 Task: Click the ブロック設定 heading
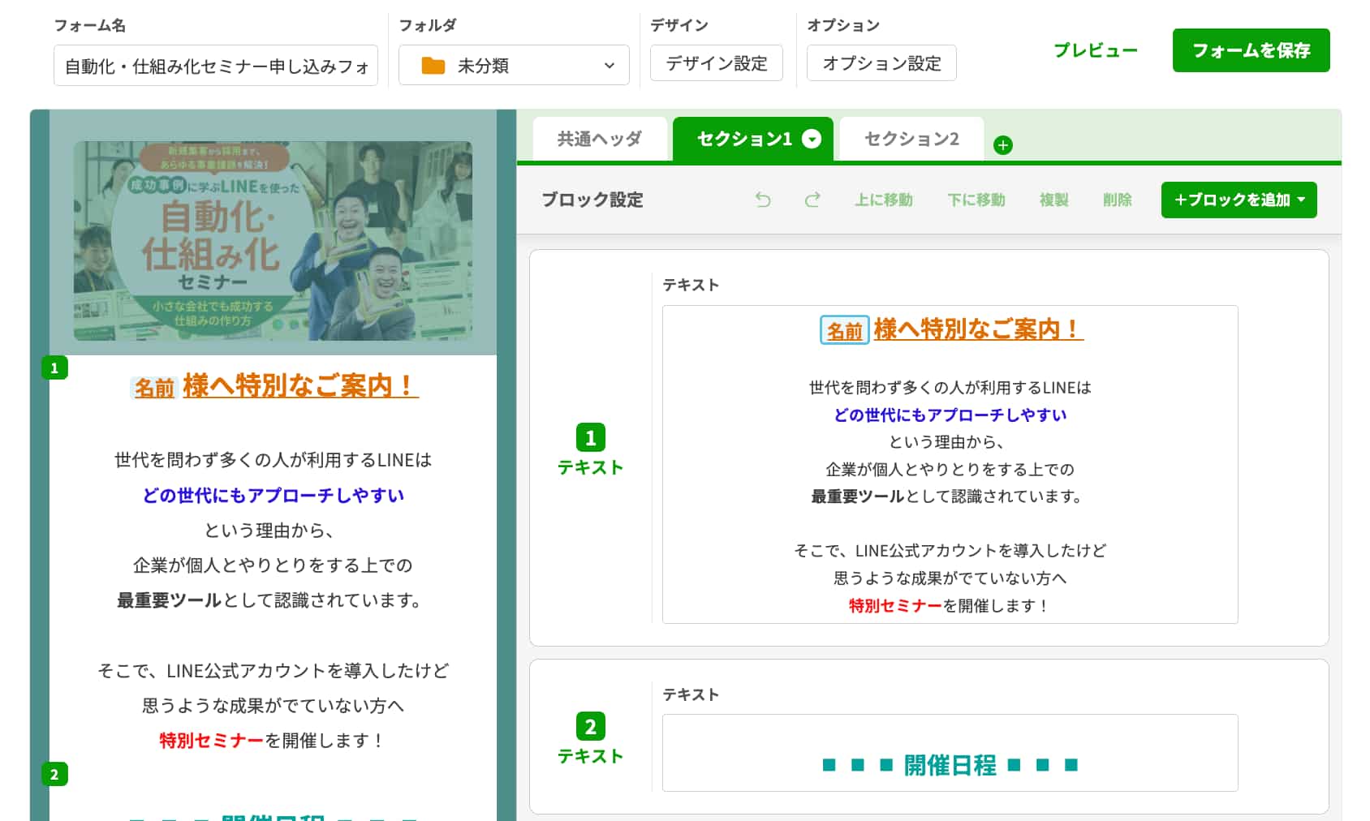[x=592, y=200]
